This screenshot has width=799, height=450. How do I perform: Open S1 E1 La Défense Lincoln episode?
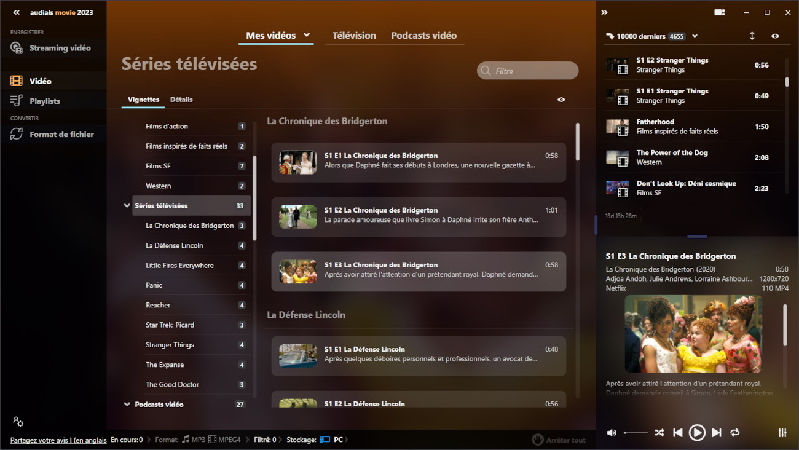pyautogui.click(x=419, y=356)
